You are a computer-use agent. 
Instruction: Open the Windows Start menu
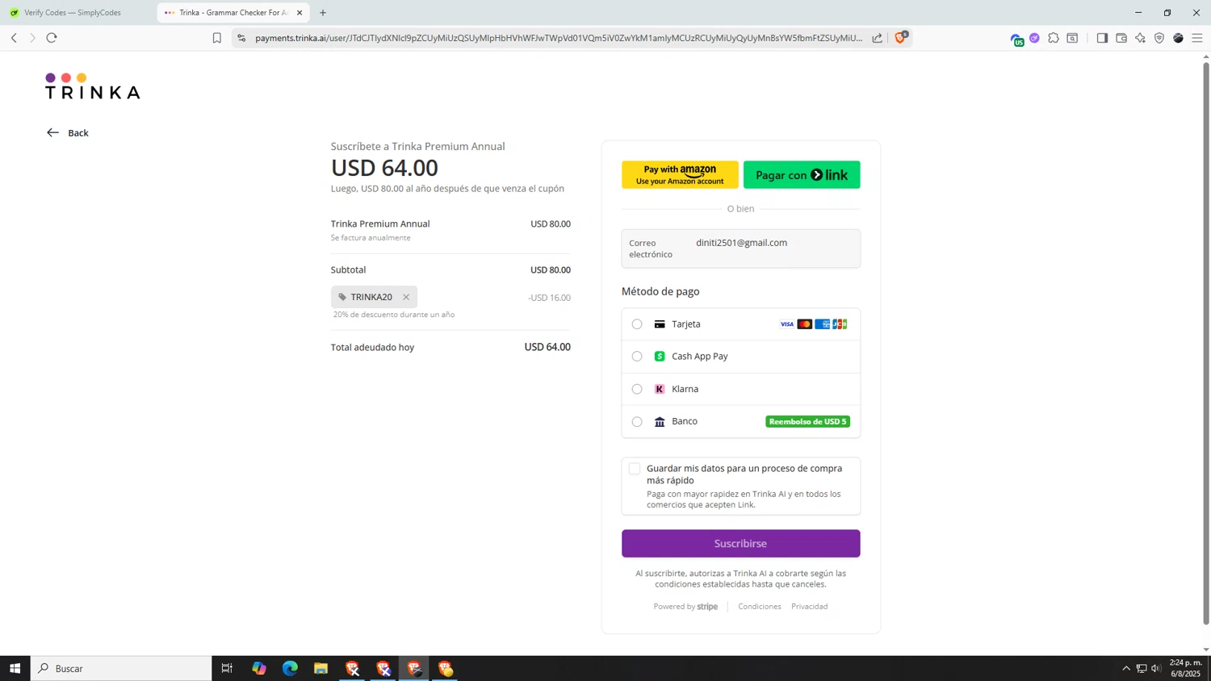pos(15,668)
